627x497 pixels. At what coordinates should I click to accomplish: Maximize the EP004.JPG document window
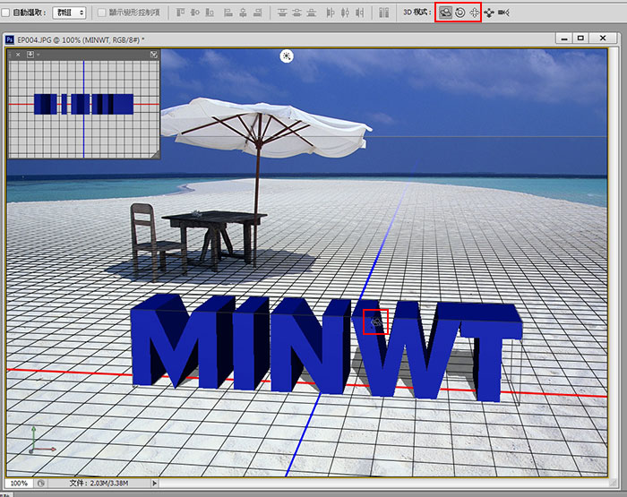pyautogui.click(x=580, y=39)
